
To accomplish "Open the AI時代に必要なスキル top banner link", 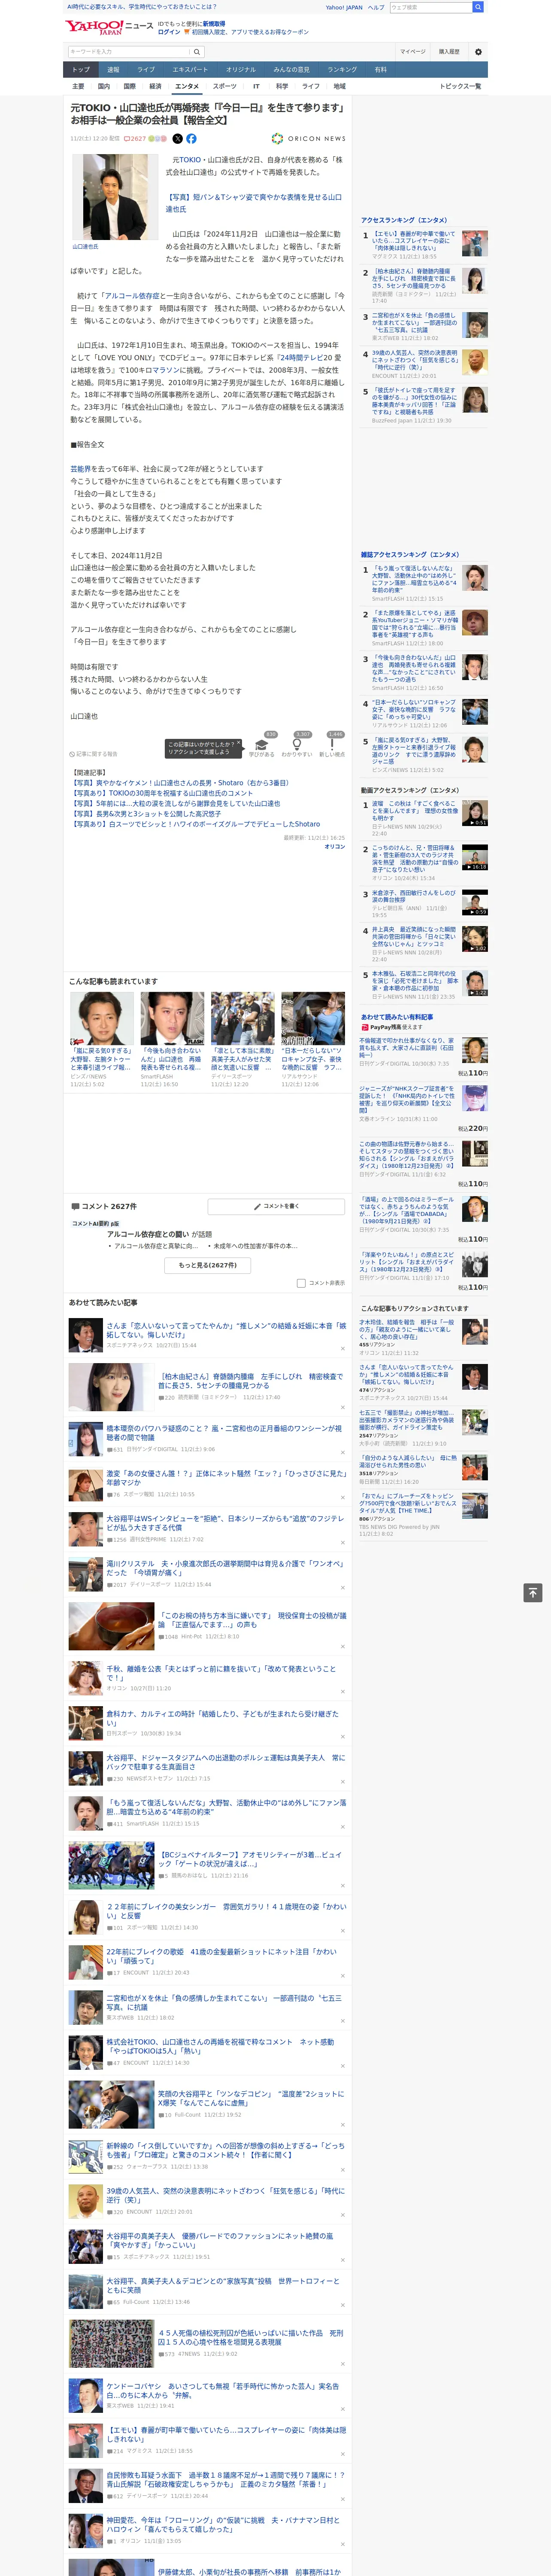I will (141, 7).
